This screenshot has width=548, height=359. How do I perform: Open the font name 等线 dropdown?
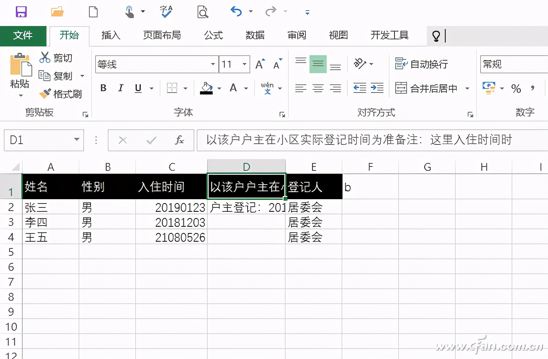pos(213,64)
